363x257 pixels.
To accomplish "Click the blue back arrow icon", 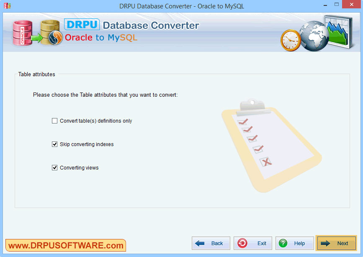I will point(200,243).
